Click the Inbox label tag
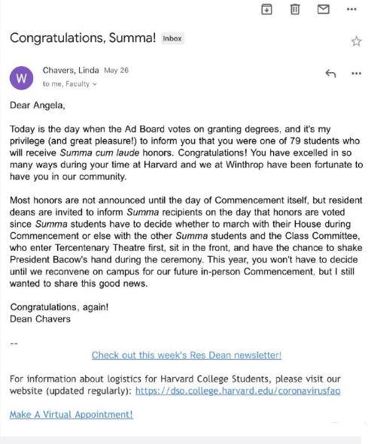 click(x=172, y=38)
